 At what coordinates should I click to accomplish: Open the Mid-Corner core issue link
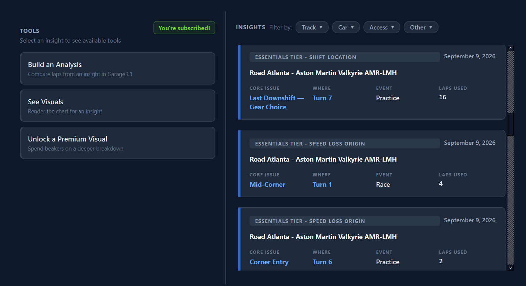coord(267,184)
